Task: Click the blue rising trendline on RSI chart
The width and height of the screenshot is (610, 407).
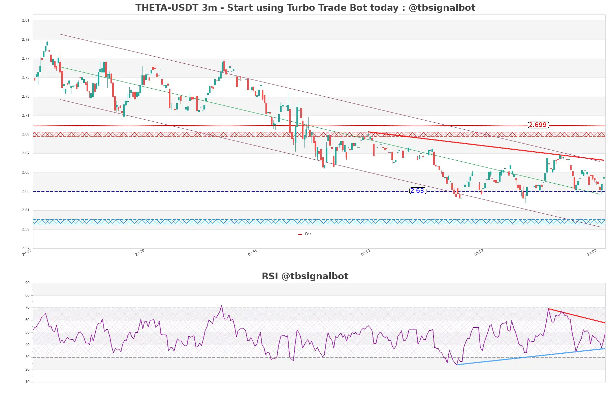Action: click(531, 356)
